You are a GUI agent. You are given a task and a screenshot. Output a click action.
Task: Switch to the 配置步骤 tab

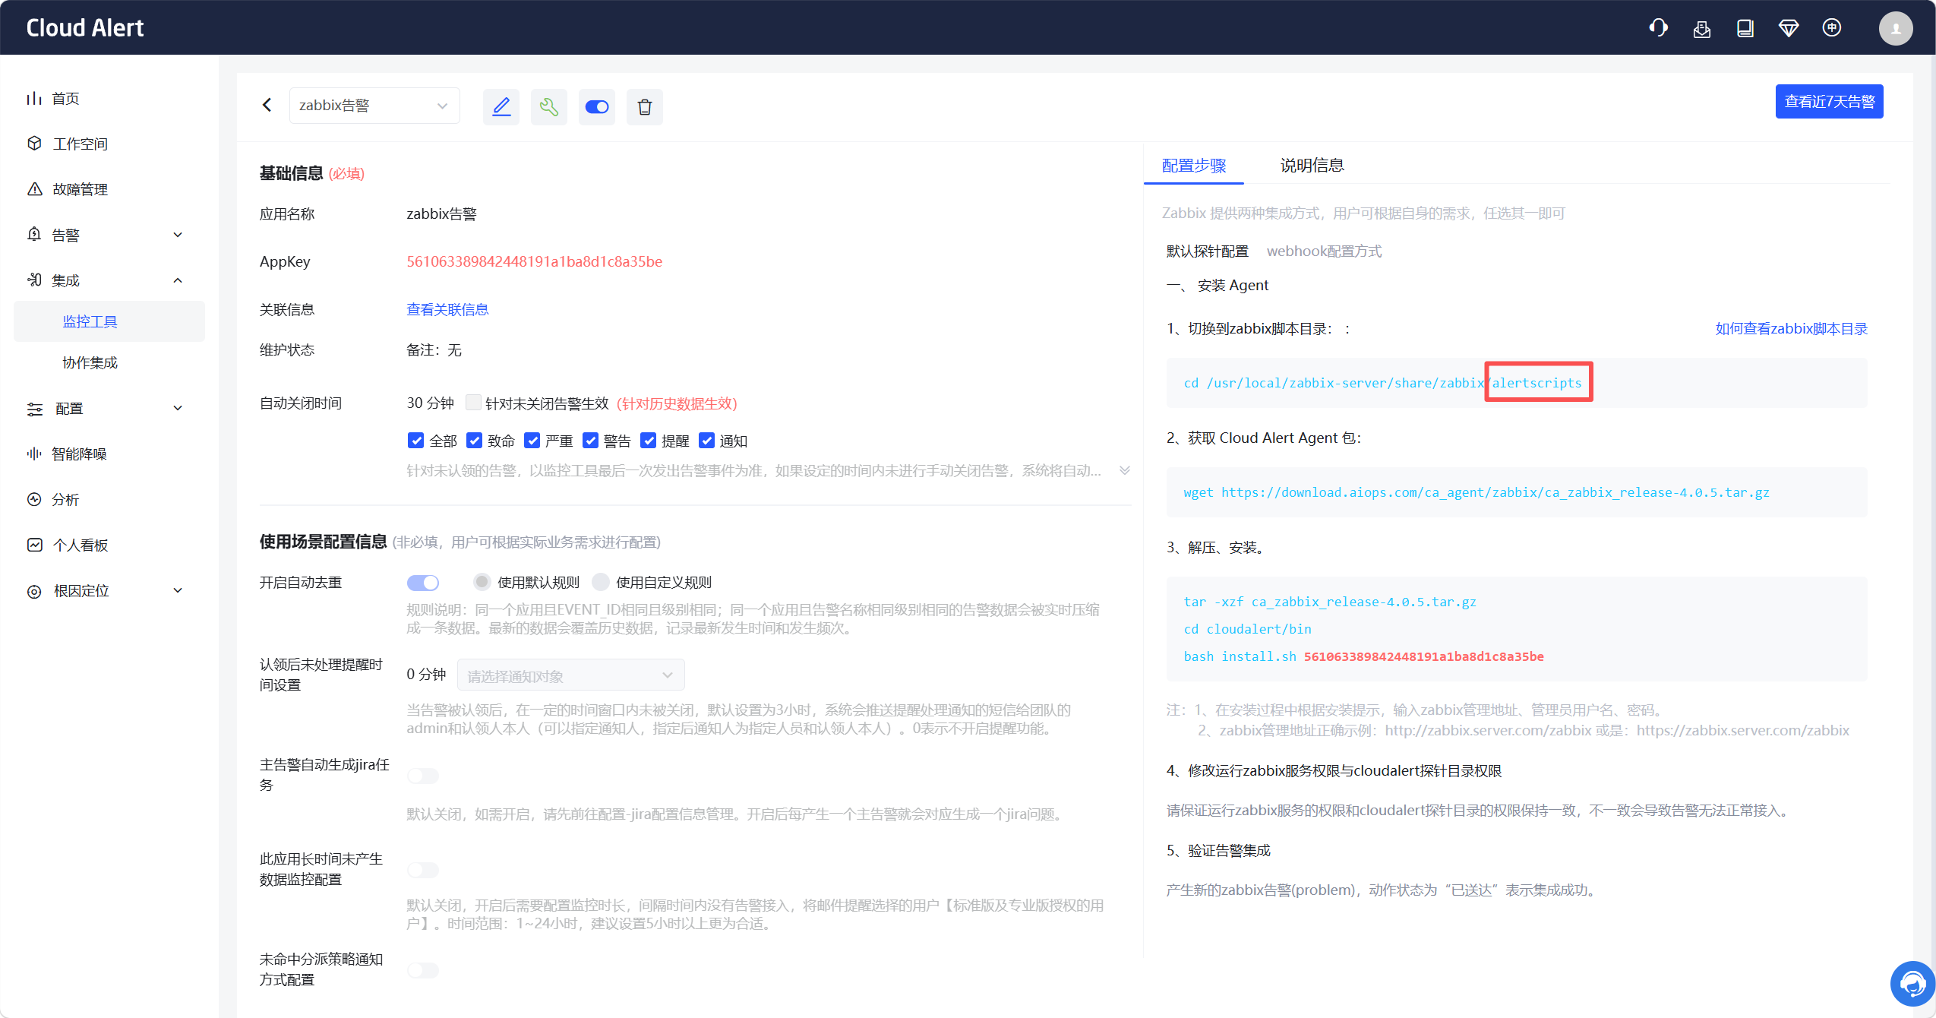click(x=1194, y=166)
